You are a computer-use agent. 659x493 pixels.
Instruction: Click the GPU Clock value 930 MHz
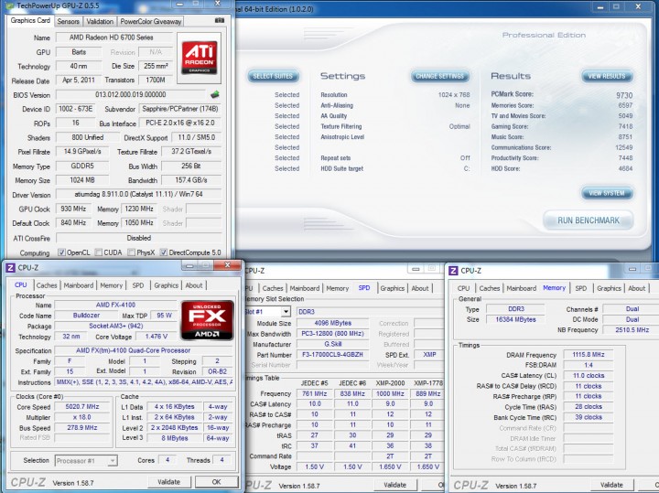coord(73,209)
